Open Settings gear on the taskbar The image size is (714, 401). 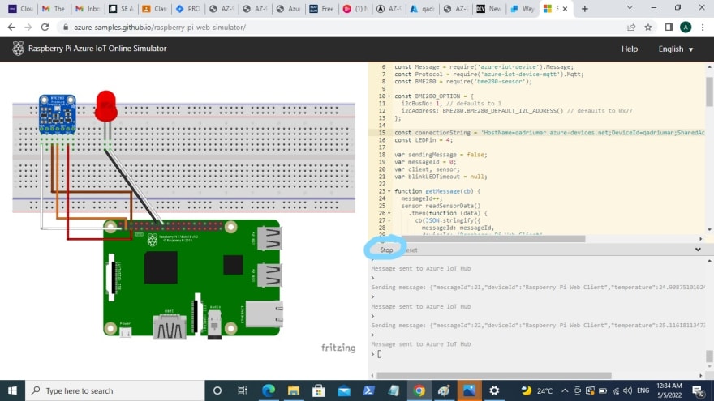point(494,390)
